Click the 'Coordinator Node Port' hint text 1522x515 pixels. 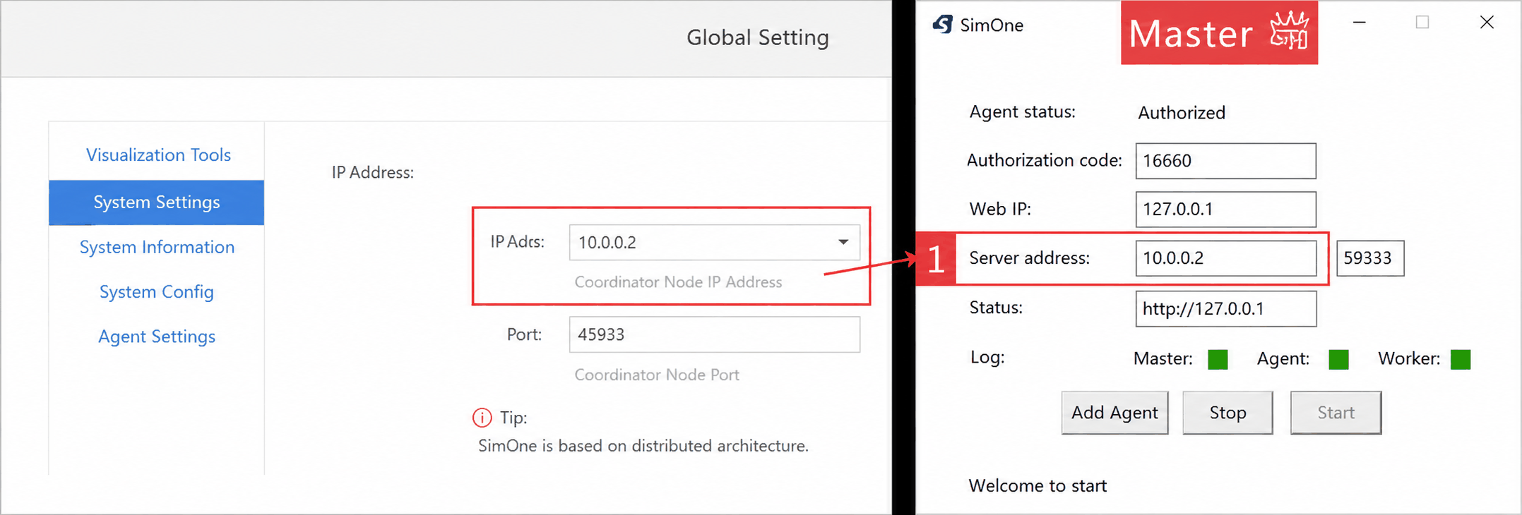(x=657, y=375)
